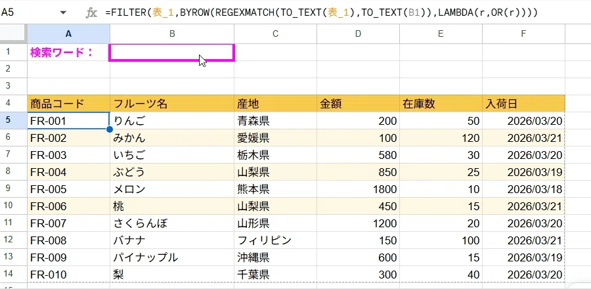Select the 梨 cell

[172, 275]
